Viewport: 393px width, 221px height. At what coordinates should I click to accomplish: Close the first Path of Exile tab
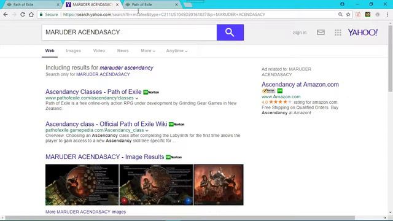coord(58,4)
